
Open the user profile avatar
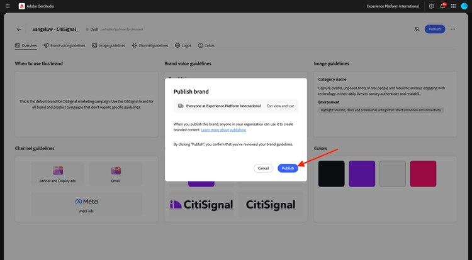[464, 6]
